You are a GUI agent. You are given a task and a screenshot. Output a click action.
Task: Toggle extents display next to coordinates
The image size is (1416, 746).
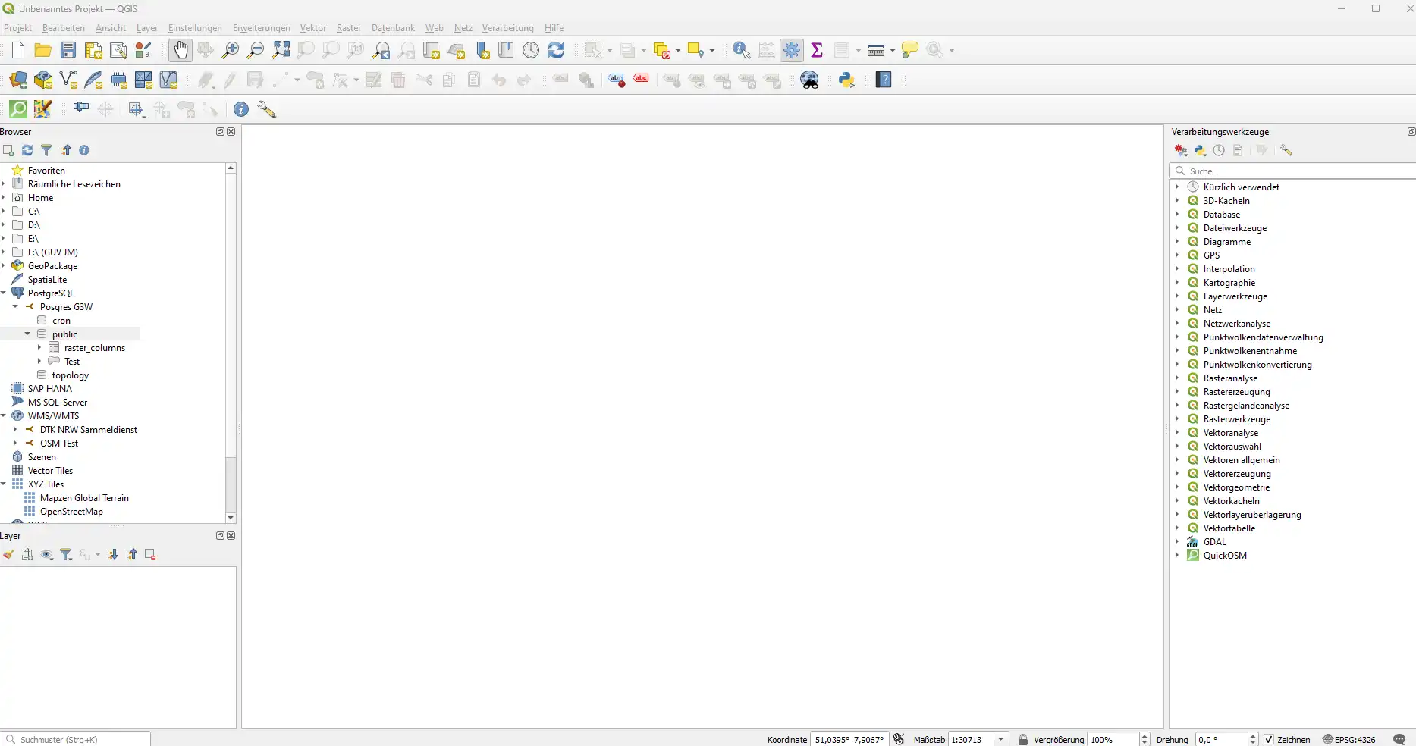[x=899, y=739]
